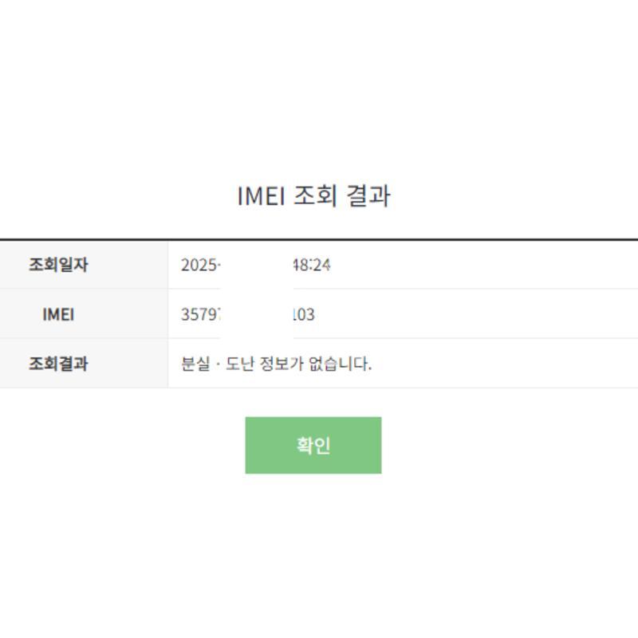Select the 조회일자 row label
The height and width of the screenshot is (638, 638).
click(x=58, y=265)
